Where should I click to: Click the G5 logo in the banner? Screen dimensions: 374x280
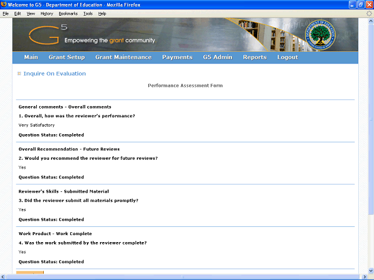48,35
